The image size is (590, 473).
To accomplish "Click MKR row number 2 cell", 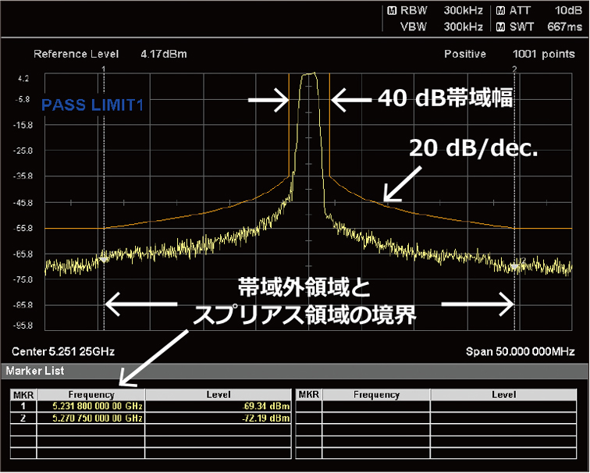I will point(23,418).
